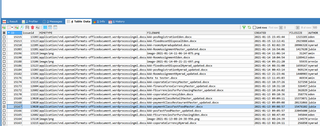
Task: Click the issueid column header
Action: click(30, 33)
